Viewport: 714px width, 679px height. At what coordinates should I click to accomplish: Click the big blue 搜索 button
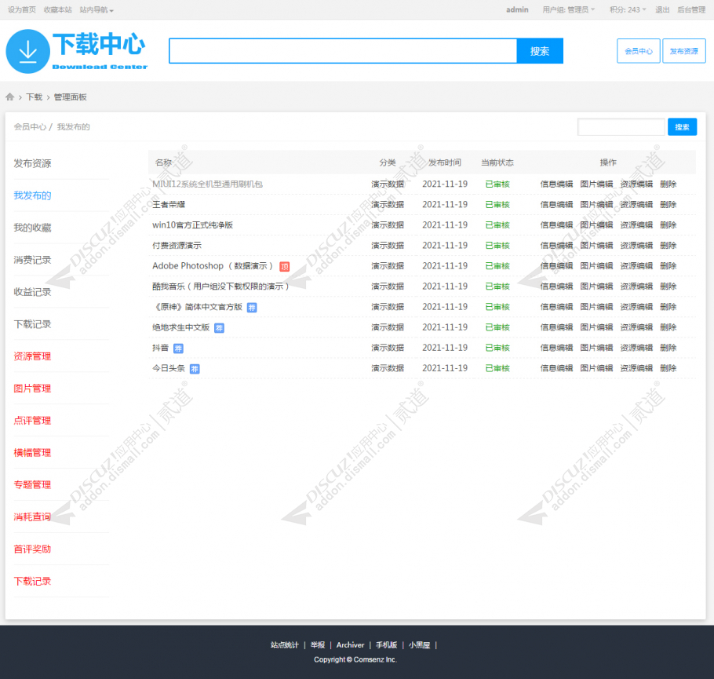point(540,50)
